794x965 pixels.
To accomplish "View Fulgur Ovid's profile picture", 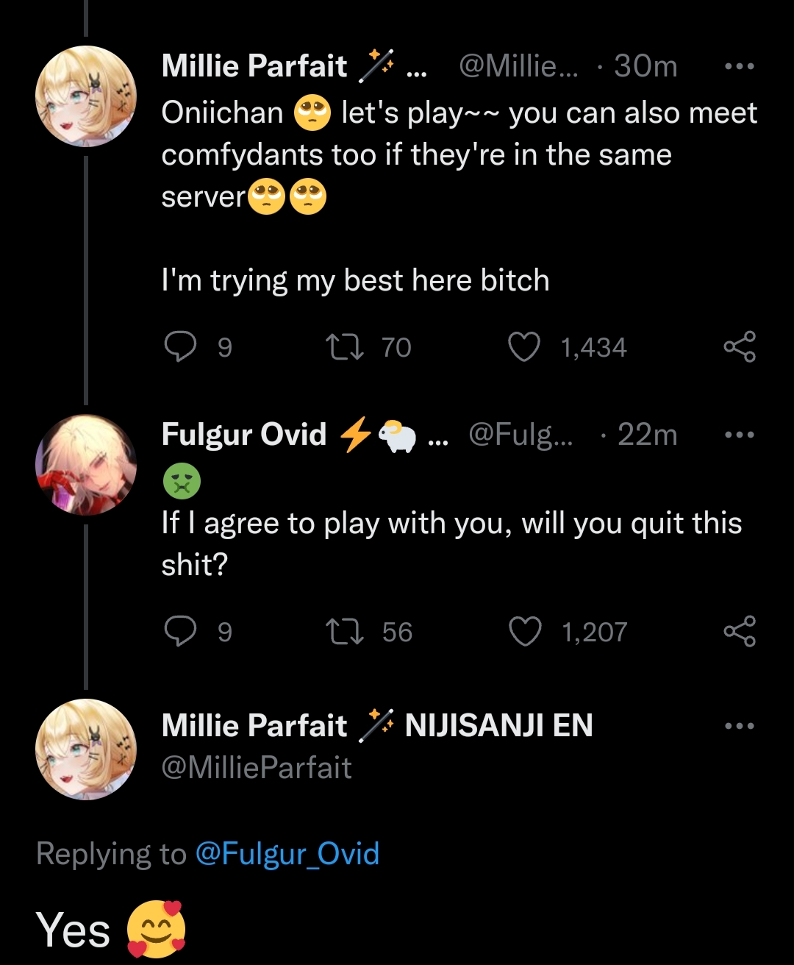I will (x=86, y=465).
